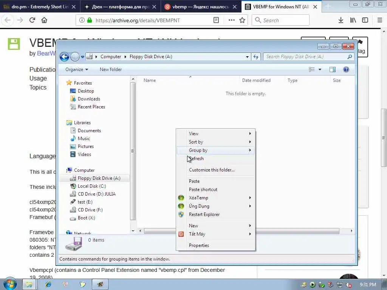Select Desktop under Favorites
The height and width of the screenshot is (290, 387).
pyautogui.click(x=86, y=91)
